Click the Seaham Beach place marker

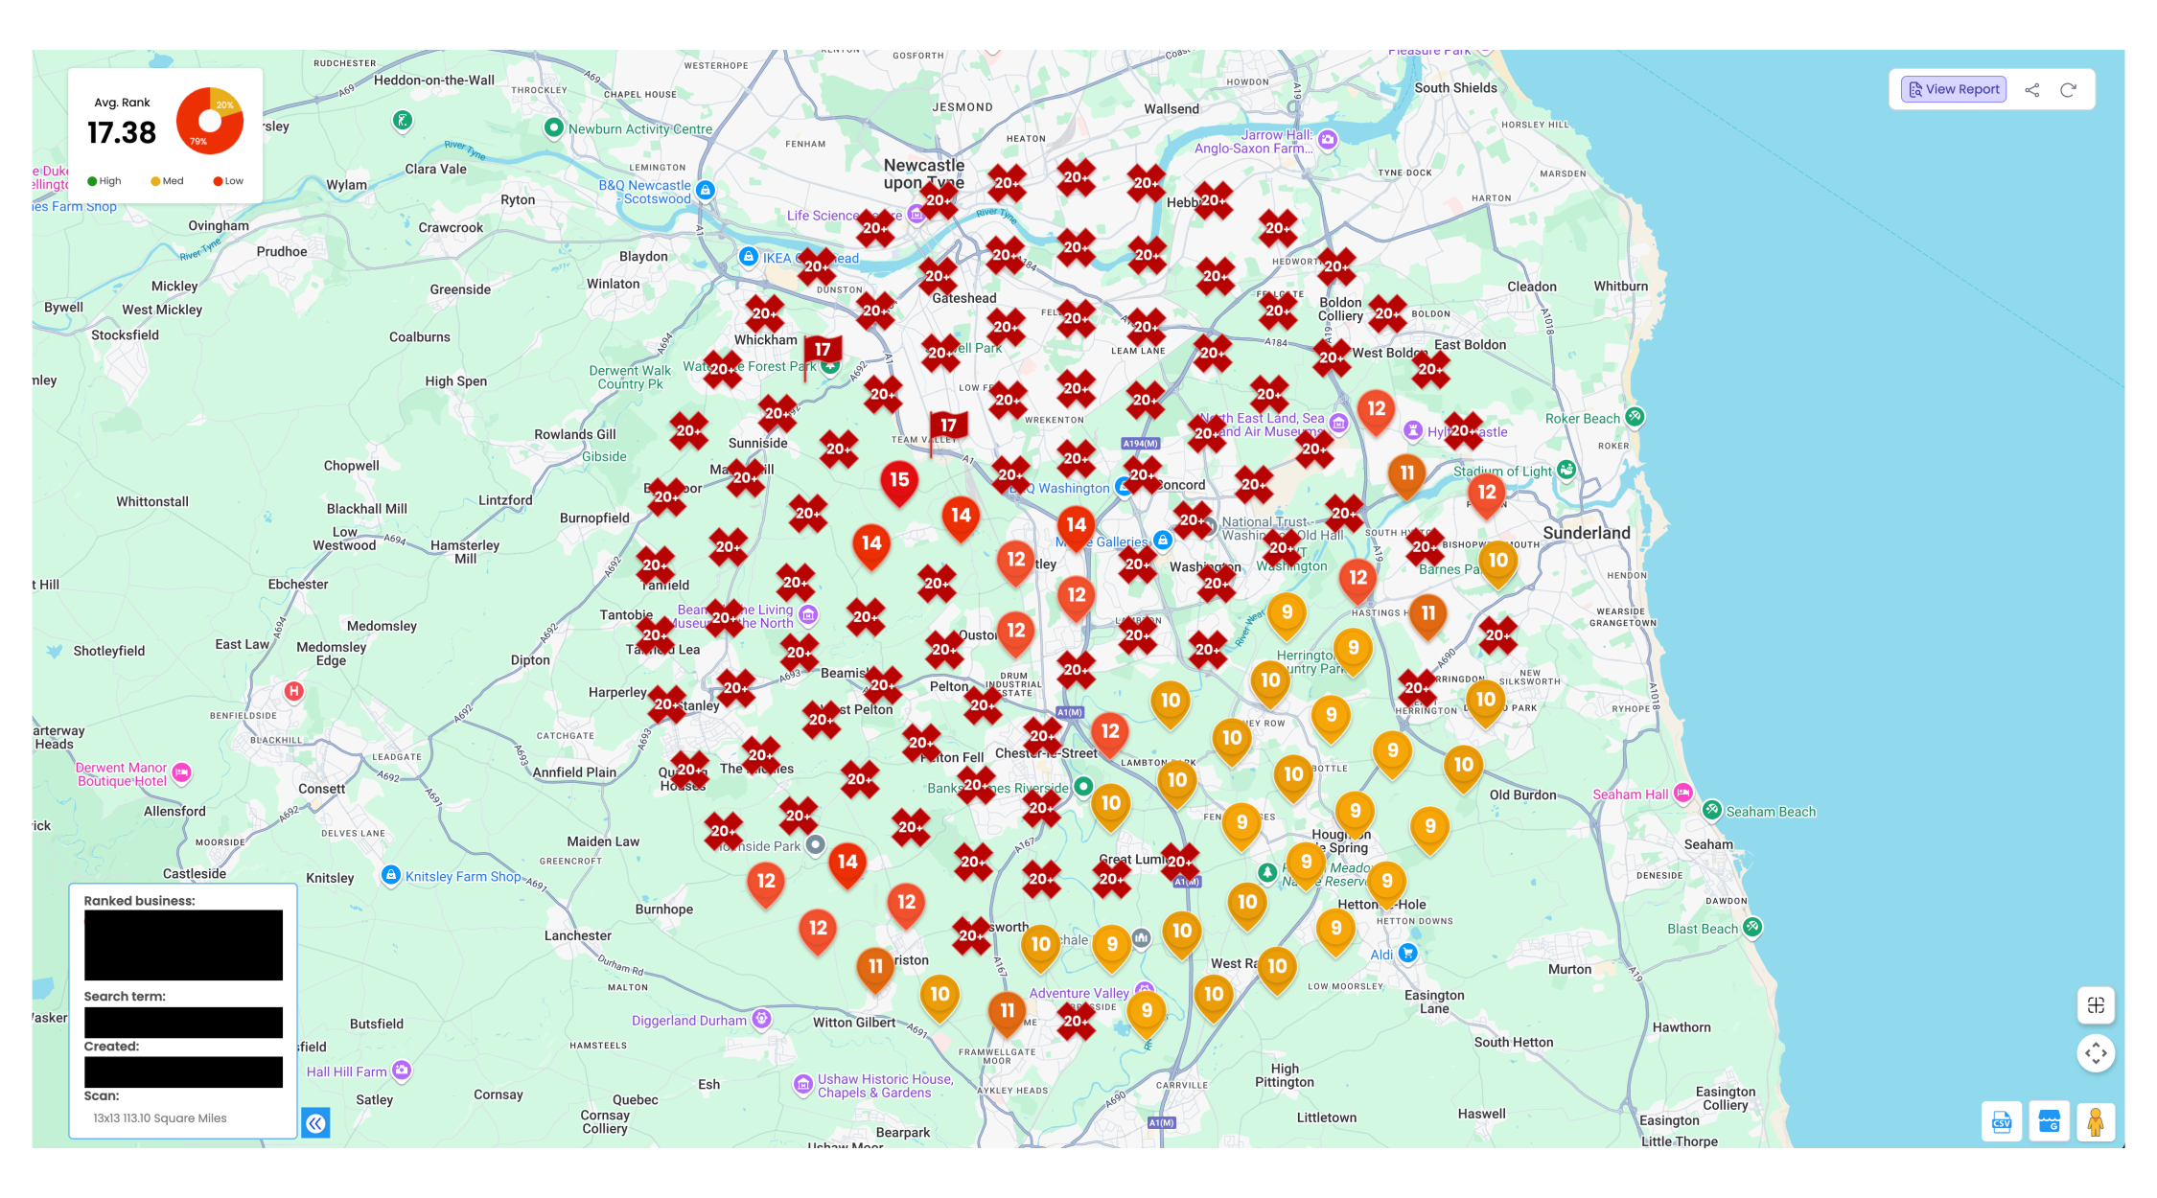pos(1712,810)
